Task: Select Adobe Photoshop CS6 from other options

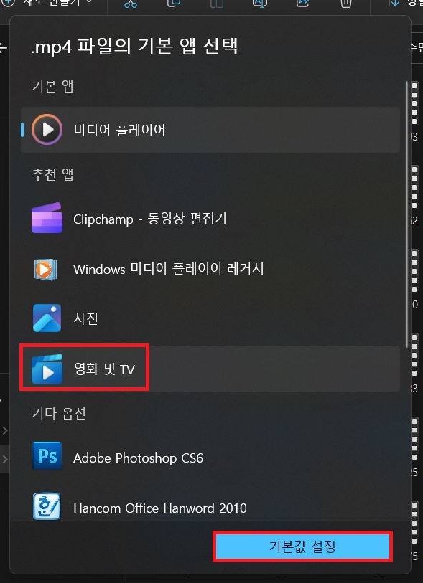Action: 210,457
